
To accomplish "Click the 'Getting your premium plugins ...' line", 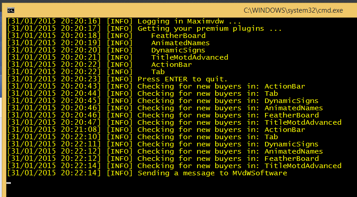I will 145,29.
